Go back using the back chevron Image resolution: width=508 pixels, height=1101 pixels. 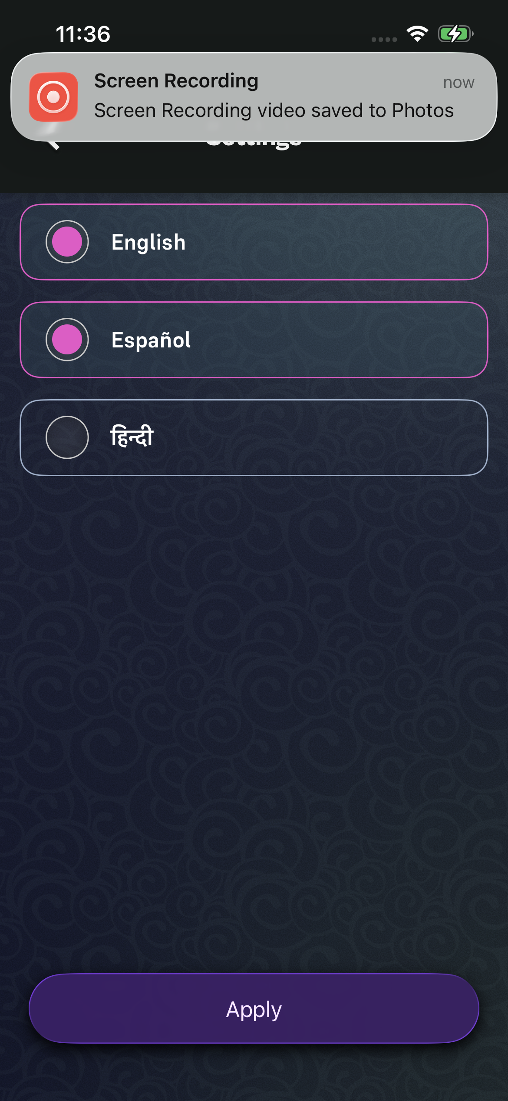click(53, 144)
